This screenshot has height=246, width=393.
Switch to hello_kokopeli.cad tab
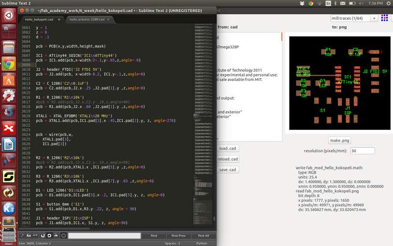click(x=42, y=19)
